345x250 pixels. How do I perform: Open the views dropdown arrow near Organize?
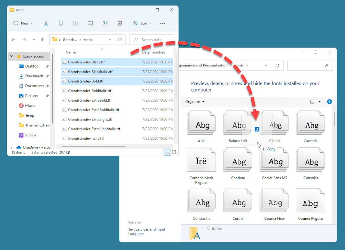tap(320, 101)
